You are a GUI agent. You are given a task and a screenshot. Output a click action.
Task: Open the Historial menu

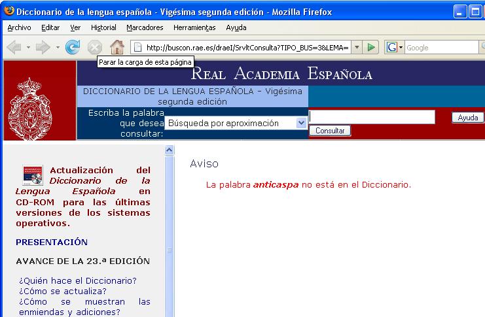103,27
